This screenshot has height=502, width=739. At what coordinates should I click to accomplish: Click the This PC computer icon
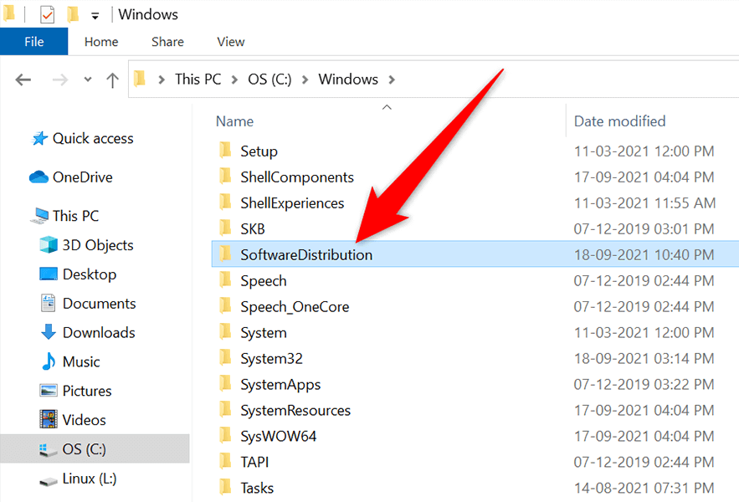[x=39, y=216]
